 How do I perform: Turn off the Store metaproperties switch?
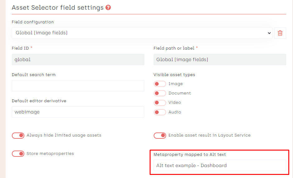pos(18,154)
